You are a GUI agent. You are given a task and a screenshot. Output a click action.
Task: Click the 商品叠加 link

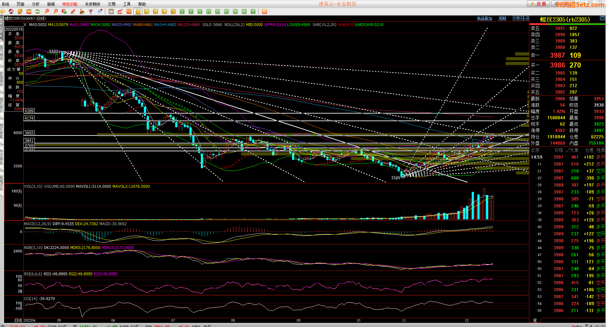[485, 18]
